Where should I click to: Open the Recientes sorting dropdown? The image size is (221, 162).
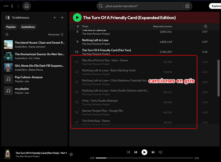click(57, 34)
